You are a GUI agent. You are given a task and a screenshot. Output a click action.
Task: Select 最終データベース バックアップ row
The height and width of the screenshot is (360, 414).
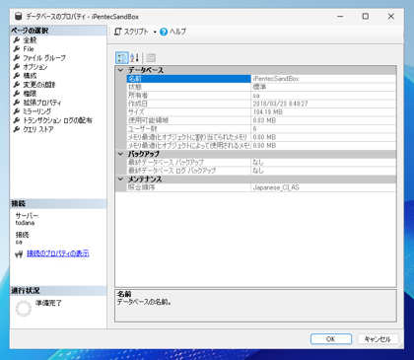point(261,163)
